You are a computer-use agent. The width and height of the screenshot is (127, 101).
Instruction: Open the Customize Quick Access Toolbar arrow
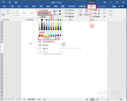[x=22, y=2]
